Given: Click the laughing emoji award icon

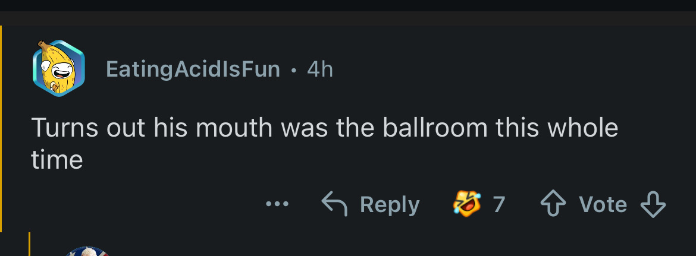Looking at the screenshot, I should pyautogui.click(x=467, y=204).
